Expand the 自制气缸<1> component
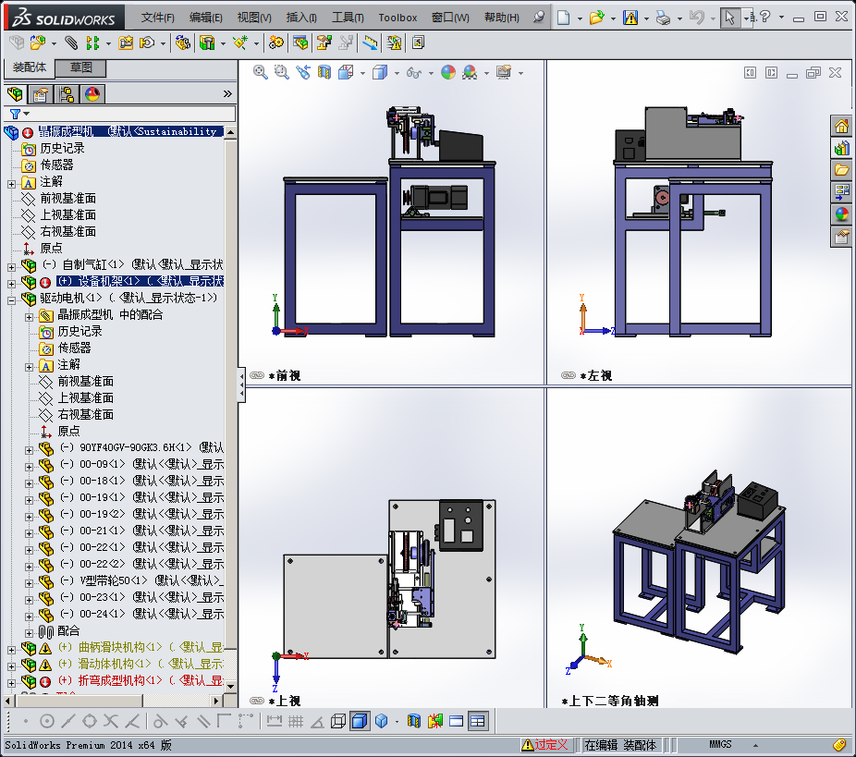Viewport: 856px width, 757px height. pos(11,267)
